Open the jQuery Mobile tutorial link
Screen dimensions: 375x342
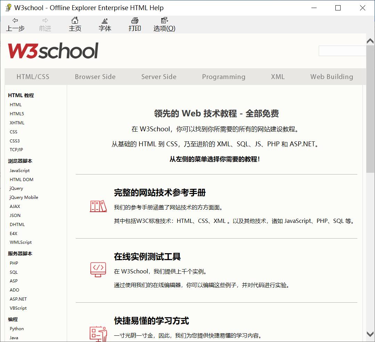[24, 197]
